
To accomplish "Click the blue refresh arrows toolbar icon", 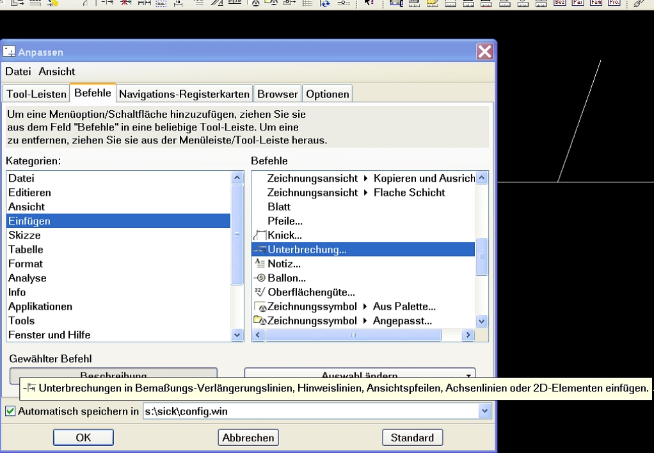I will [x=325, y=3].
